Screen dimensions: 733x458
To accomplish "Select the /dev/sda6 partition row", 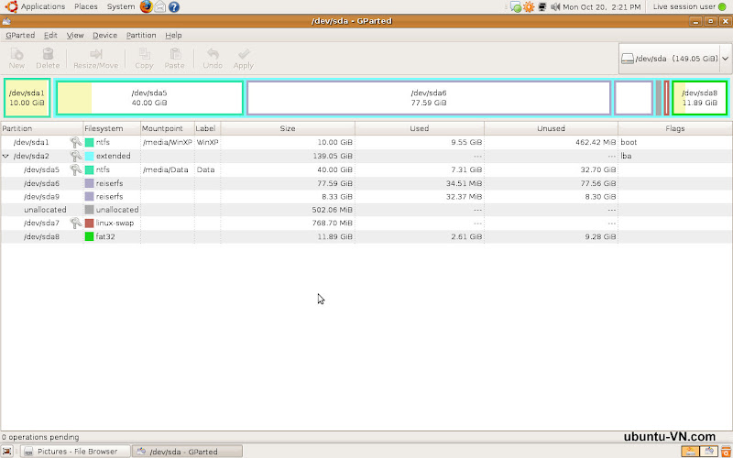I will pos(366,183).
